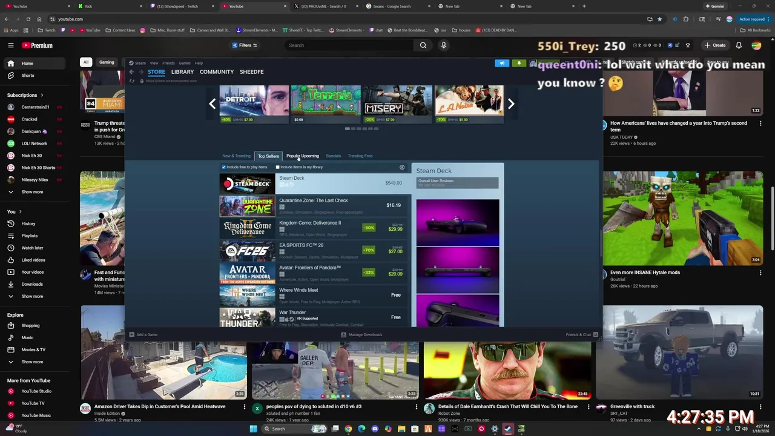Show previous games in Steam carousel
The height and width of the screenshot is (436, 775).
tap(212, 104)
